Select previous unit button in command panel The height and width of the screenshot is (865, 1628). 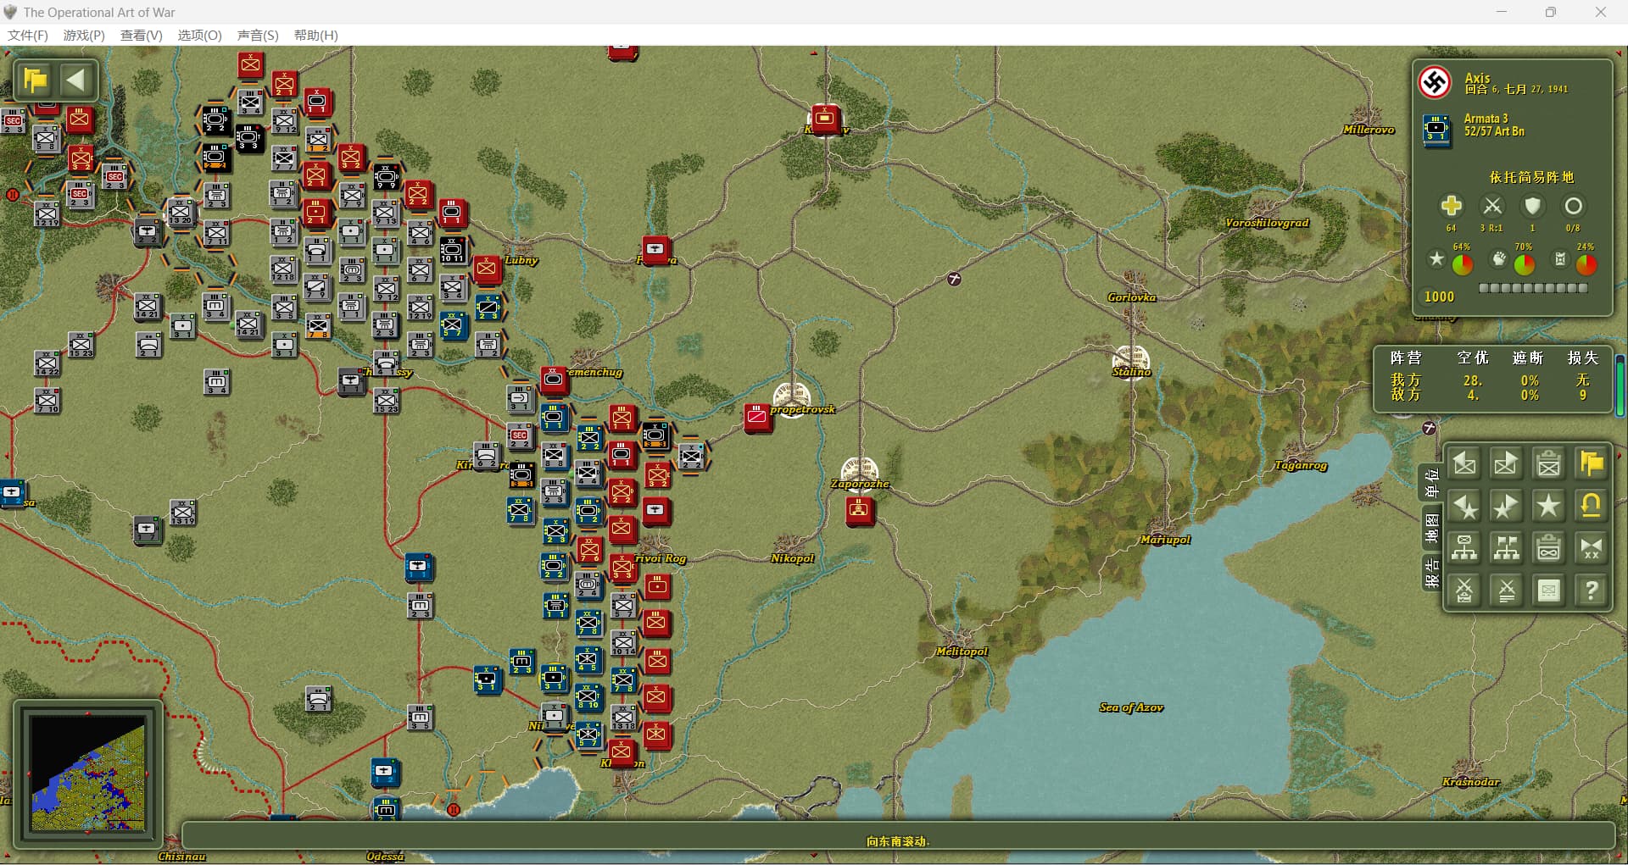[1464, 463]
